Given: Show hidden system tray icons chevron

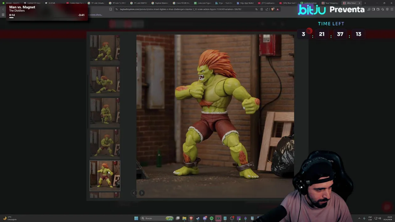Looking at the screenshot, I should coord(359,218).
